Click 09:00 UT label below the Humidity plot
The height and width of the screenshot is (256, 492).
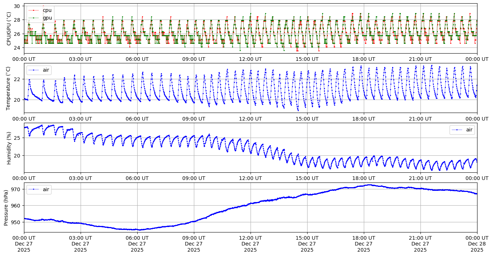(194, 178)
